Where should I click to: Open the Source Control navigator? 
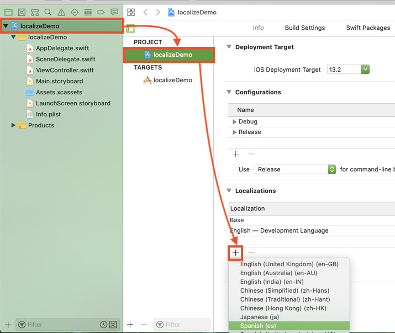22,12
